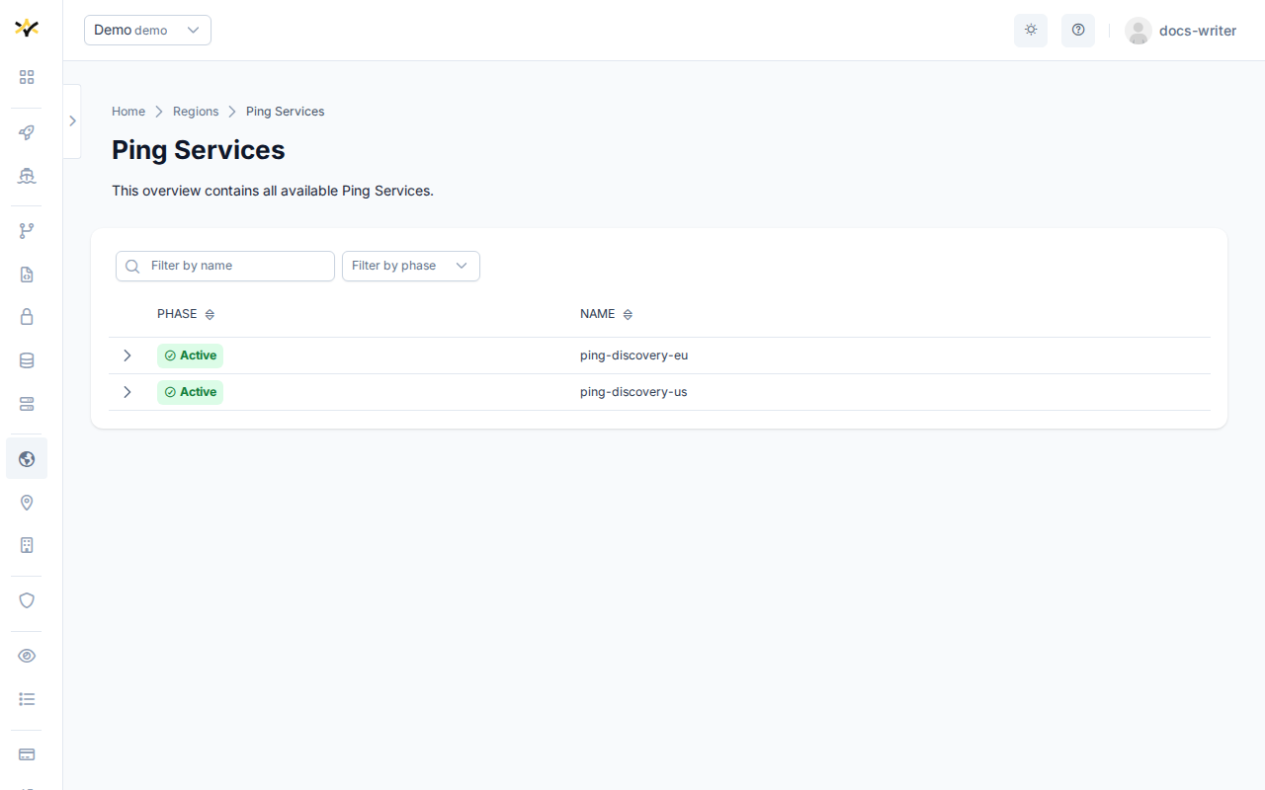Select the ping-discovery-eu name cell
This screenshot has width=1265, height=790.
(x=634, y=355)
